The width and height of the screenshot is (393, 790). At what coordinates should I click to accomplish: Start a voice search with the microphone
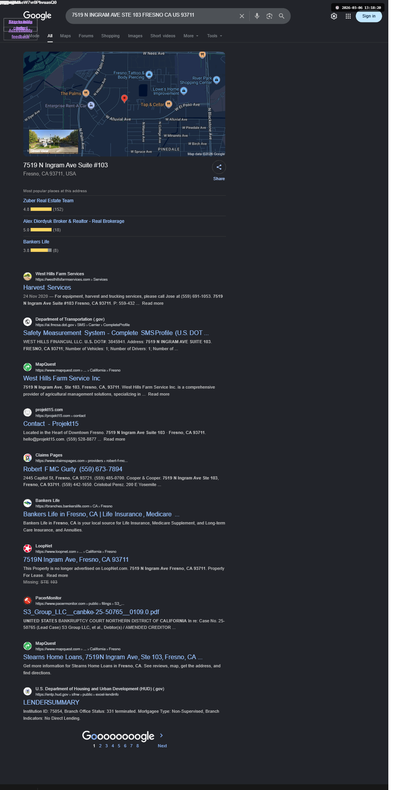pos(257,16)
